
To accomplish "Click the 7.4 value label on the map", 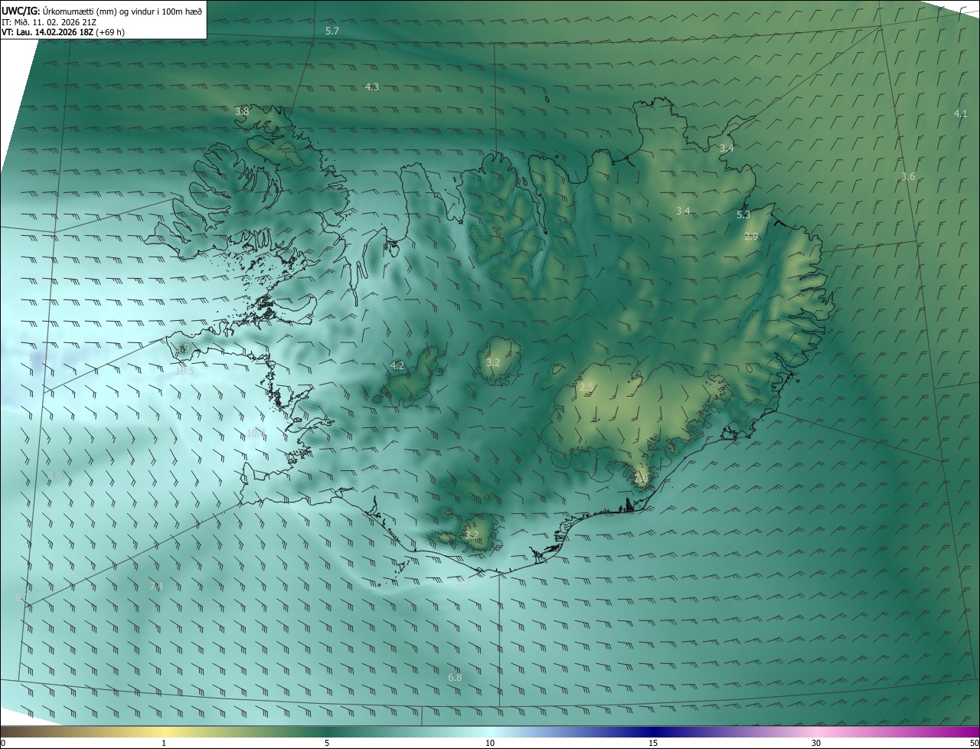I will coord(156,587).
